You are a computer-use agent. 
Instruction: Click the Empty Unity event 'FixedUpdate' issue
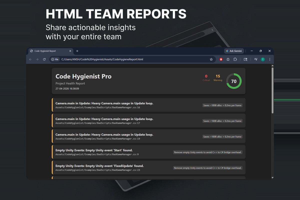pos(148,167)
